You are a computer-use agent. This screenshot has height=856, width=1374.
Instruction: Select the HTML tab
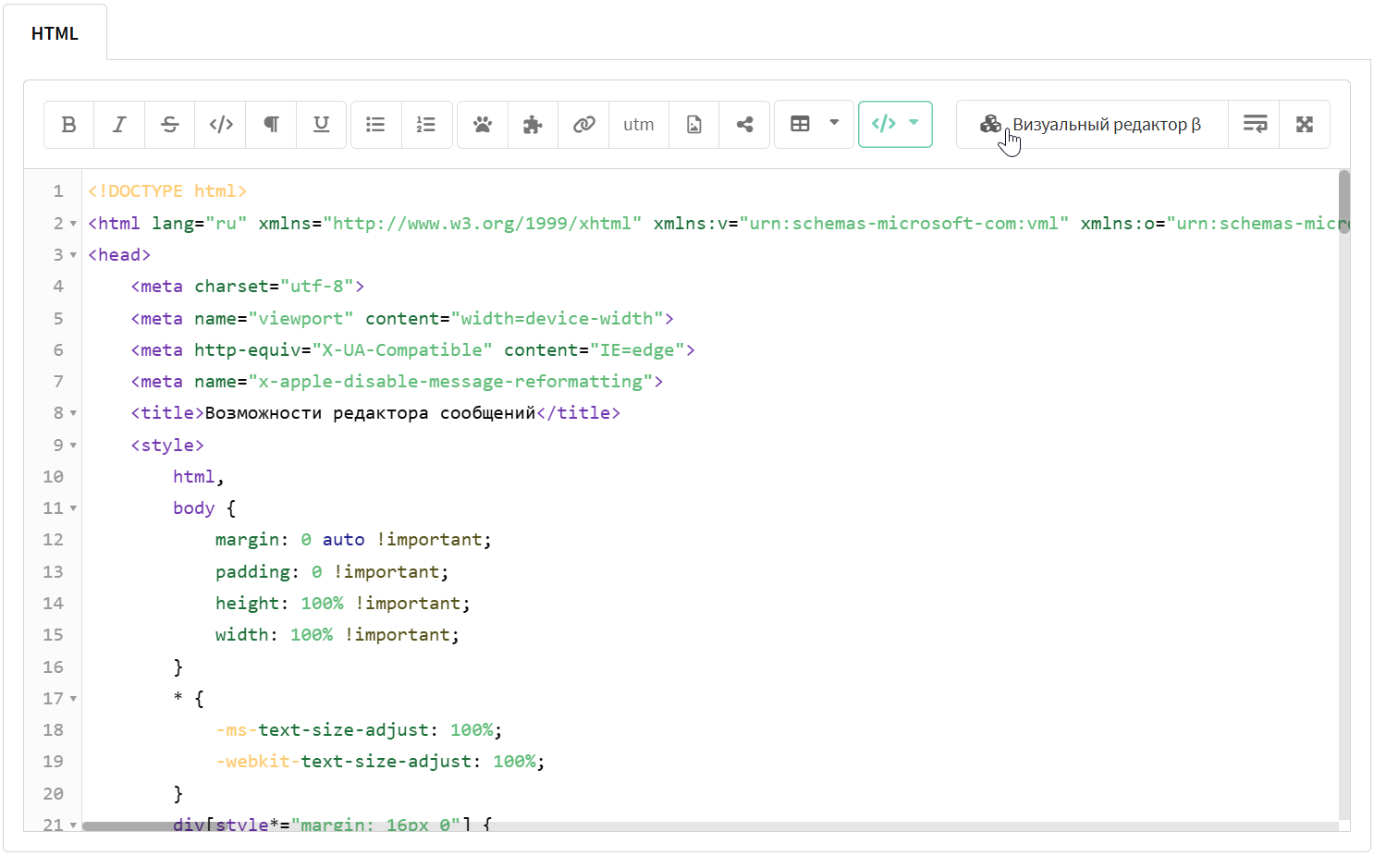[x=55, y=33]
